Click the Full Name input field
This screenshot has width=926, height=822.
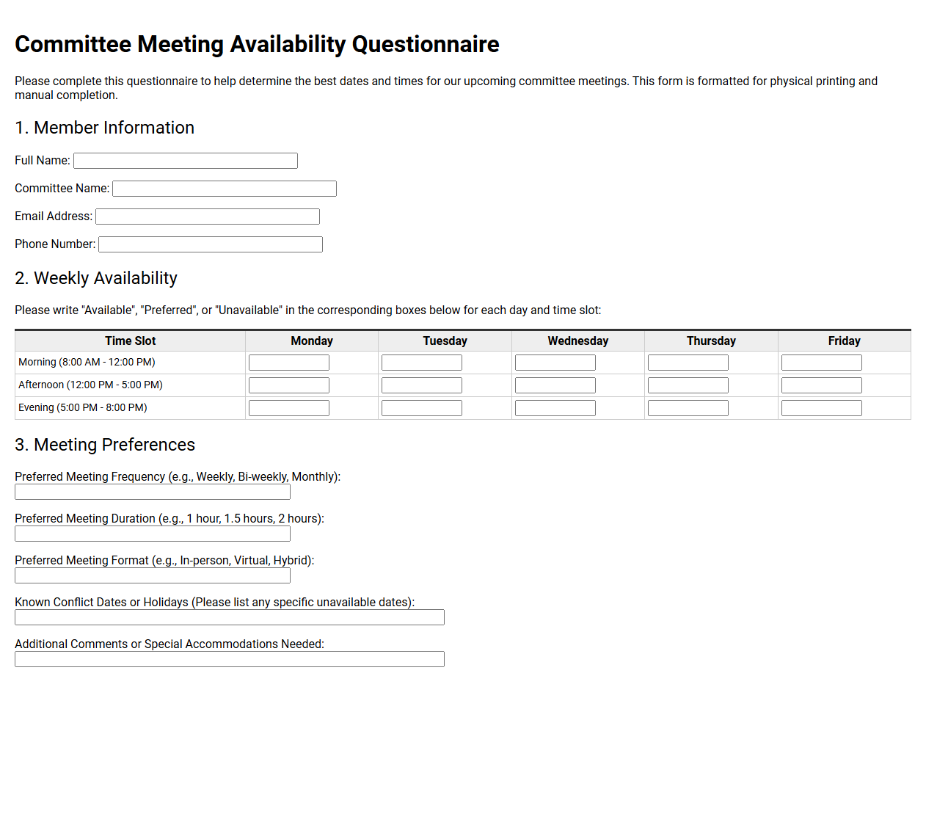186,161
